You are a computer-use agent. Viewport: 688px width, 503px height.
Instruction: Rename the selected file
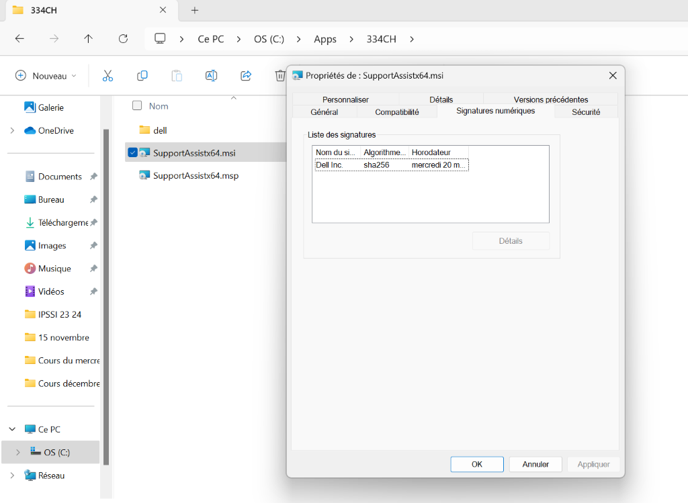pyautogui.click(x=211, y=76)
